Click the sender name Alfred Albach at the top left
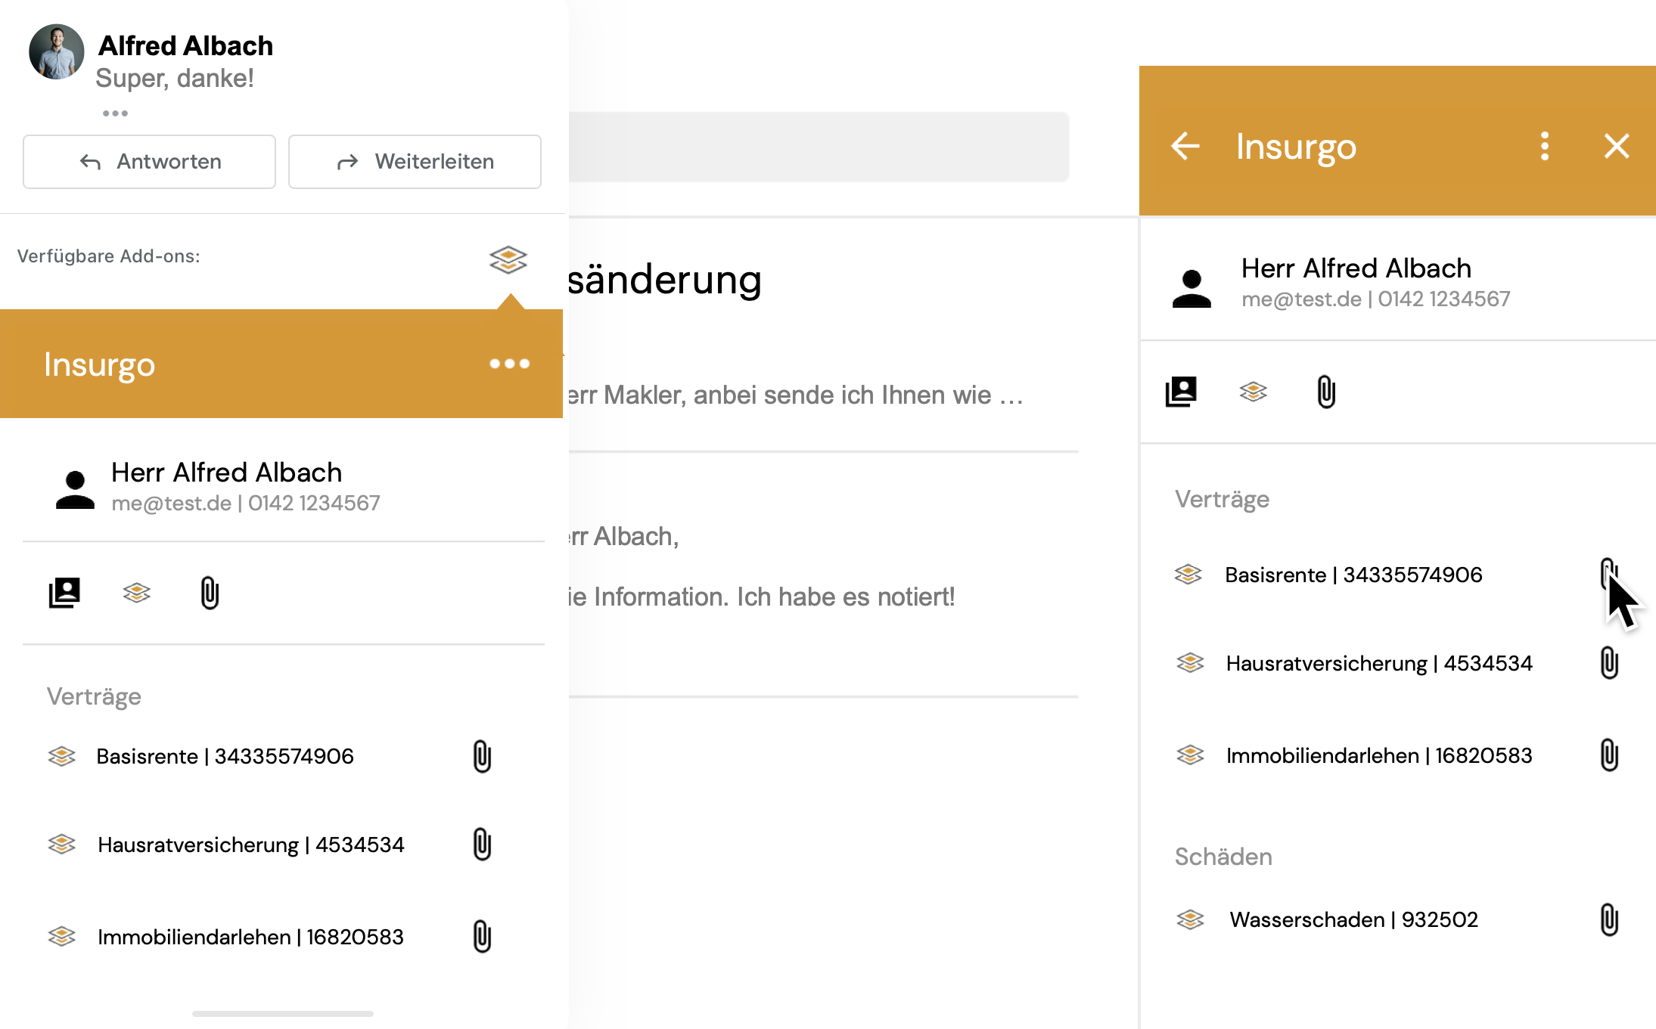 point(185,46)
